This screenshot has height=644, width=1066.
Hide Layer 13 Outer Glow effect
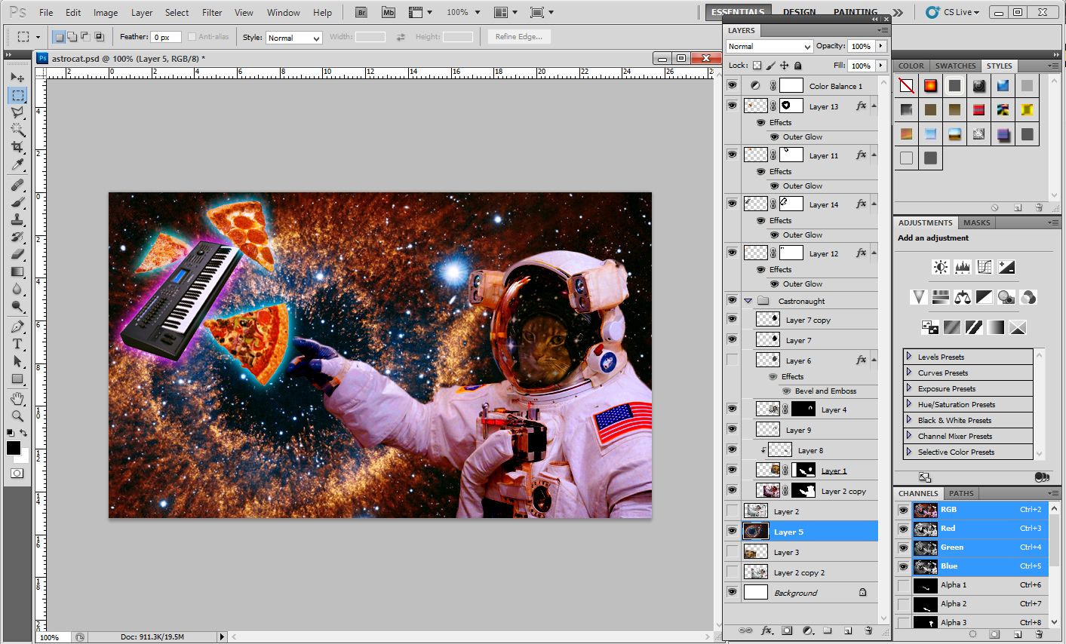click(x=774, y=136)
